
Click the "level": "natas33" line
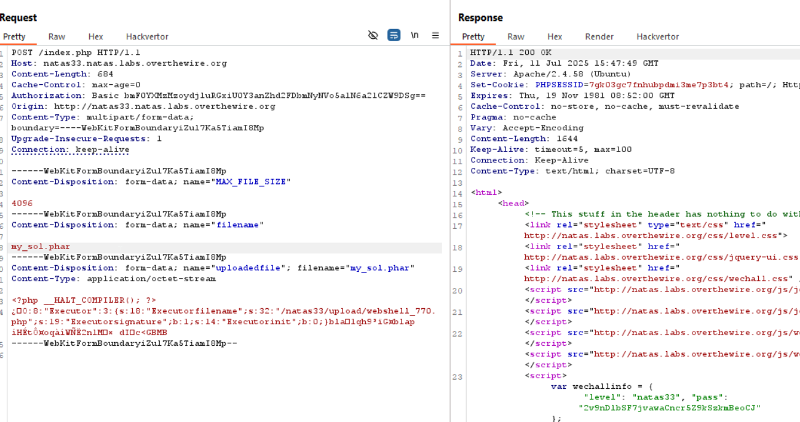click(x=657, y=397)
